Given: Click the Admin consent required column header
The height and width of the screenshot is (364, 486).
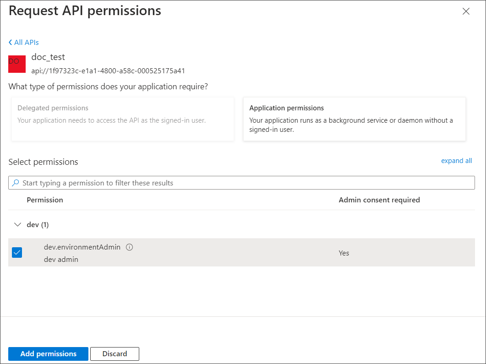Looking at the screenshot, I should (x=379, y=200).
